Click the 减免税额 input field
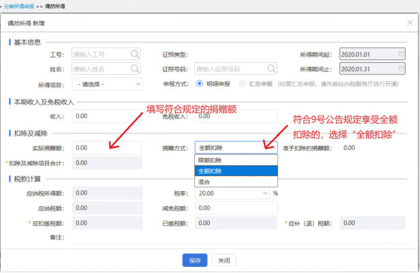 tap(237, 208)
